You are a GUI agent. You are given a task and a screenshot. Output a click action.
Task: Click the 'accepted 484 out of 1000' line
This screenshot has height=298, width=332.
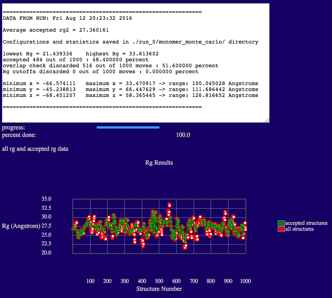[x=75, y=60]
